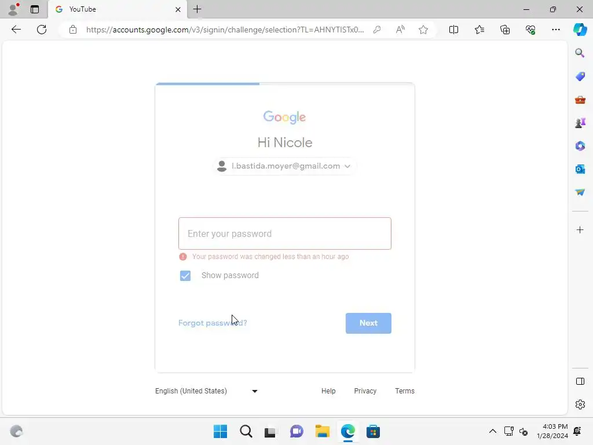Expand the account switcher for l.bastida.moyer@gmail.com

[x=285, y=166]
